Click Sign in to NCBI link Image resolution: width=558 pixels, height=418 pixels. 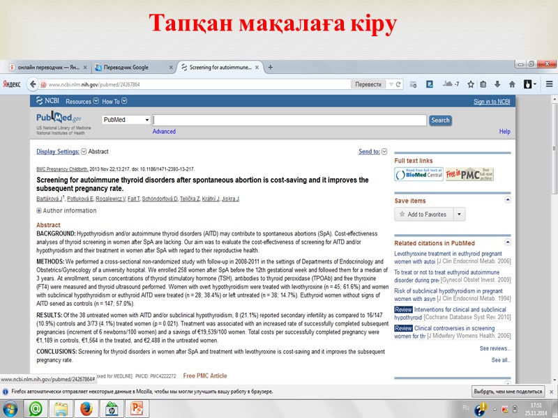[x=492, y=102]
